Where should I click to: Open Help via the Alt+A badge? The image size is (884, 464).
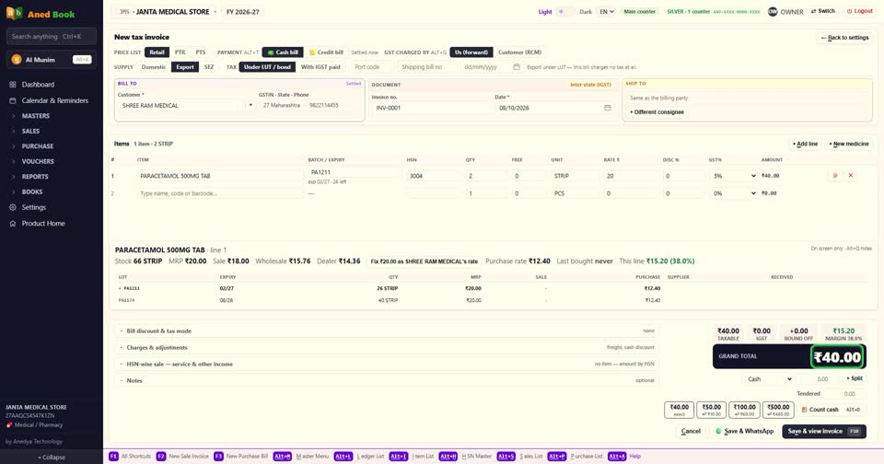click(x=617, y=456)
